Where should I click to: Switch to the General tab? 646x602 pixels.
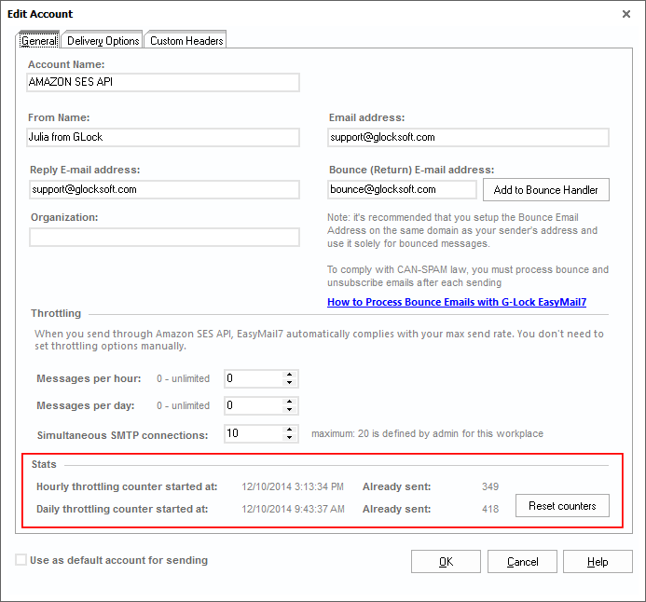click(39, 40)
